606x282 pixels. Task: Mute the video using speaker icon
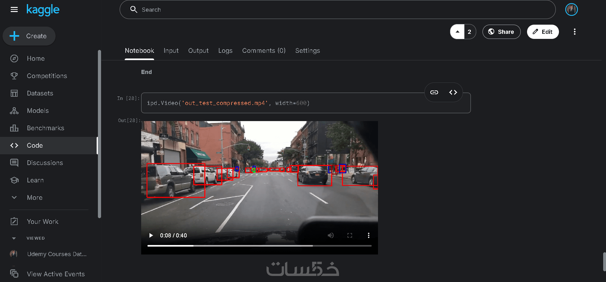[331, 235]
